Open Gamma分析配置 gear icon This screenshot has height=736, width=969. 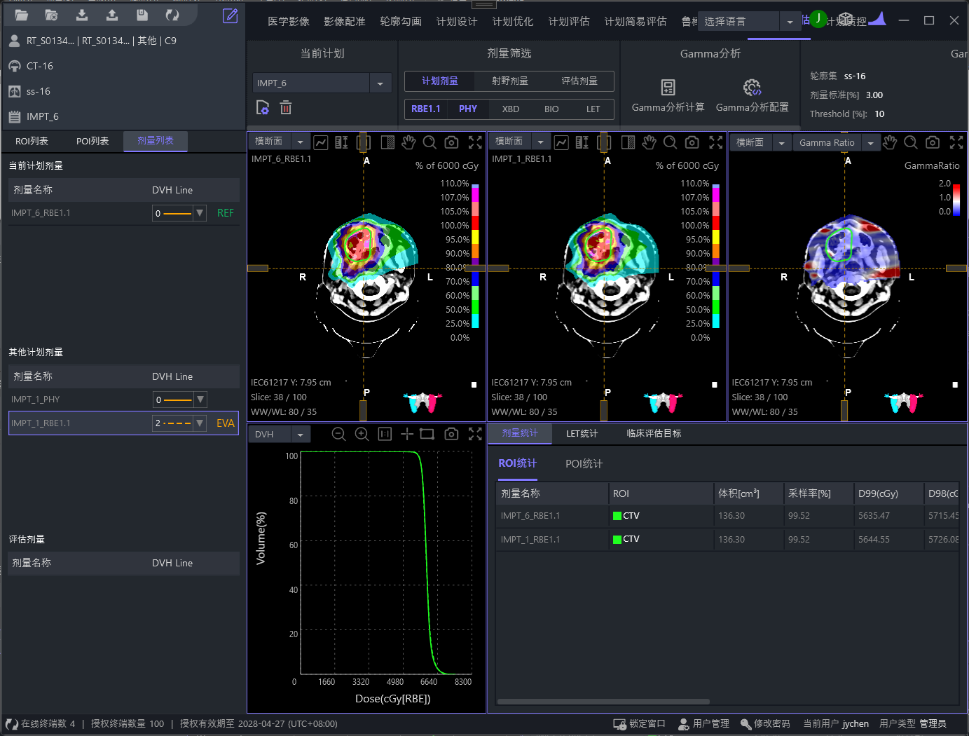(752, 88)
